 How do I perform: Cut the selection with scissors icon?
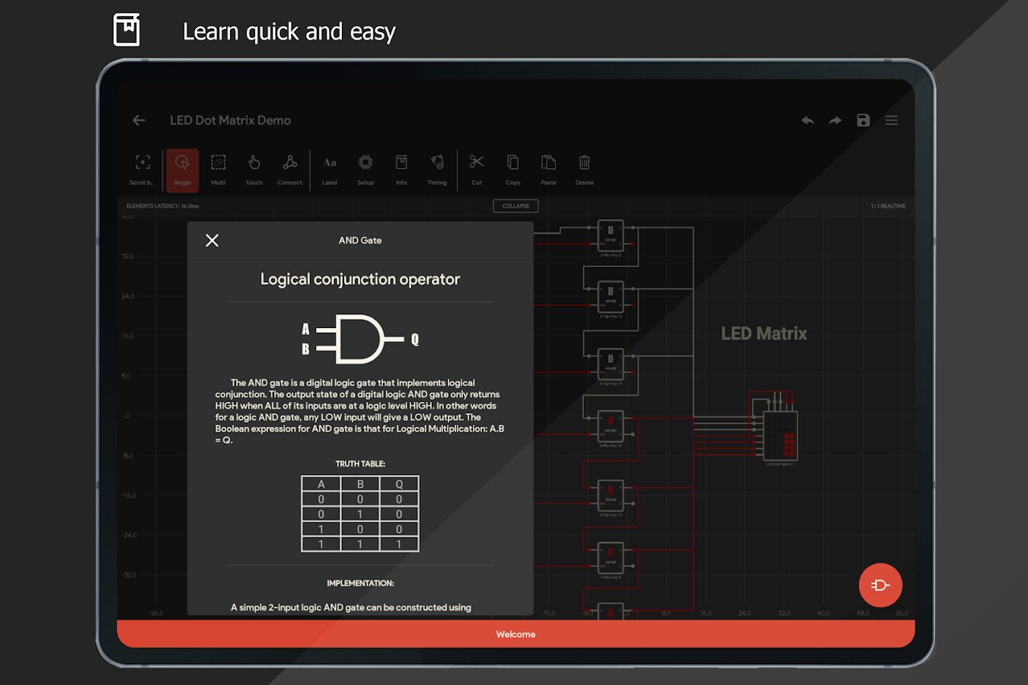477,169
